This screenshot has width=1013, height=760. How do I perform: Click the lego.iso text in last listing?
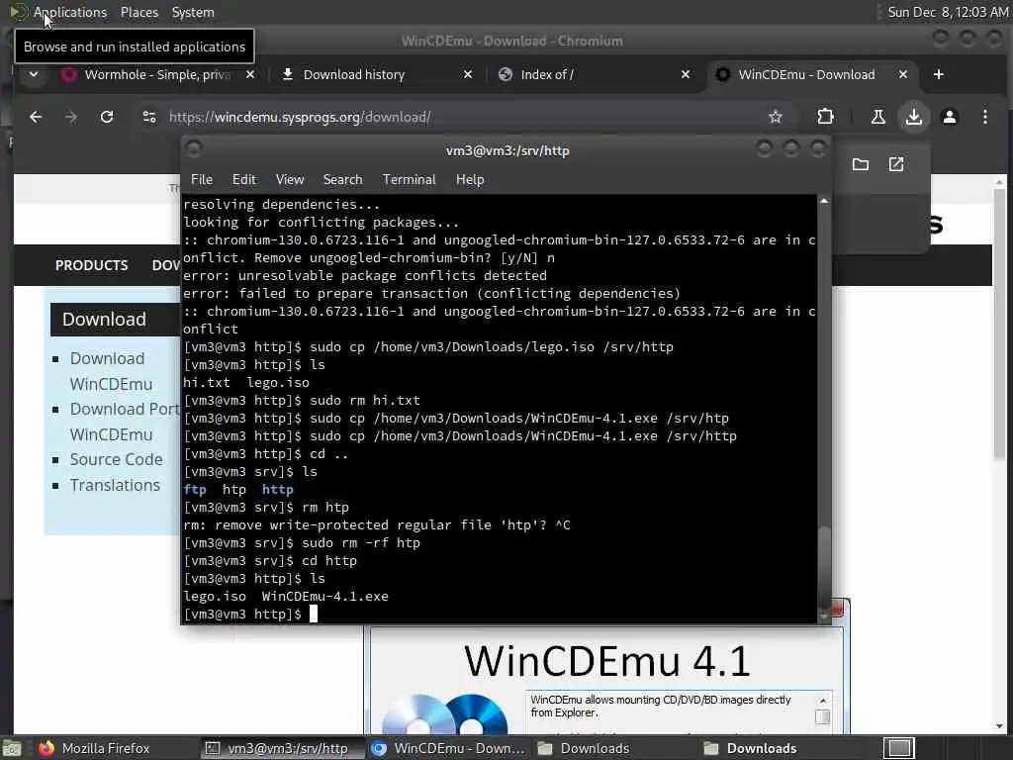tap(215, 597)
